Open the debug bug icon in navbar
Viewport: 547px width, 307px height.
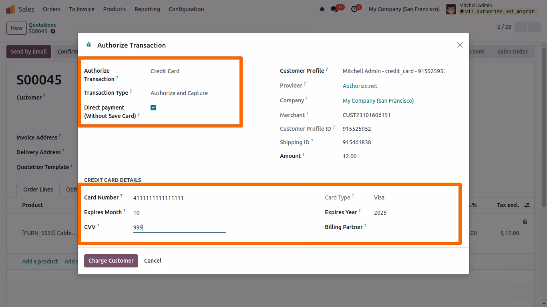click(322, 9)
